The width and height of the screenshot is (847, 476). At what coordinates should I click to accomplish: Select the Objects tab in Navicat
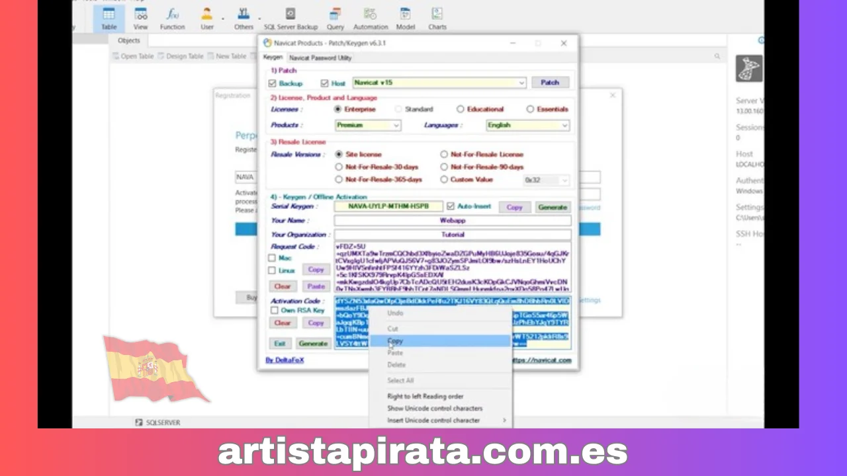(129, 40)
